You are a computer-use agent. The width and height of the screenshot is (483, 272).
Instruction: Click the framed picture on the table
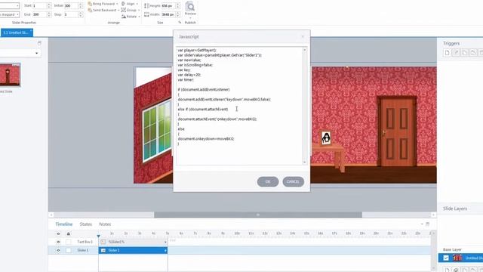(326, 138)
